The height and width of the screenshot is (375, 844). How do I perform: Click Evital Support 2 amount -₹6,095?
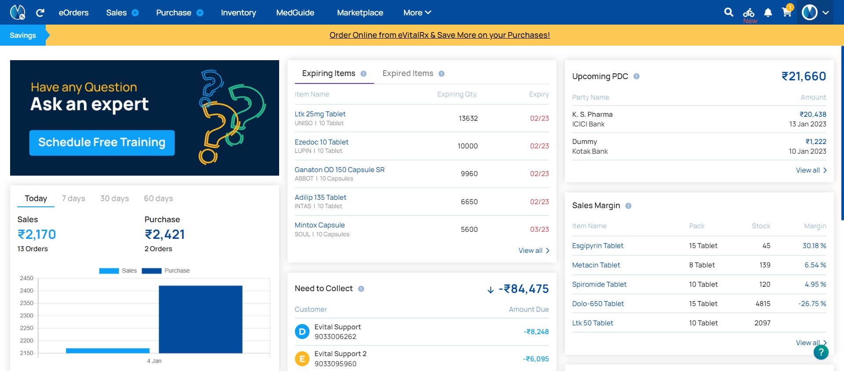point(536,359)
